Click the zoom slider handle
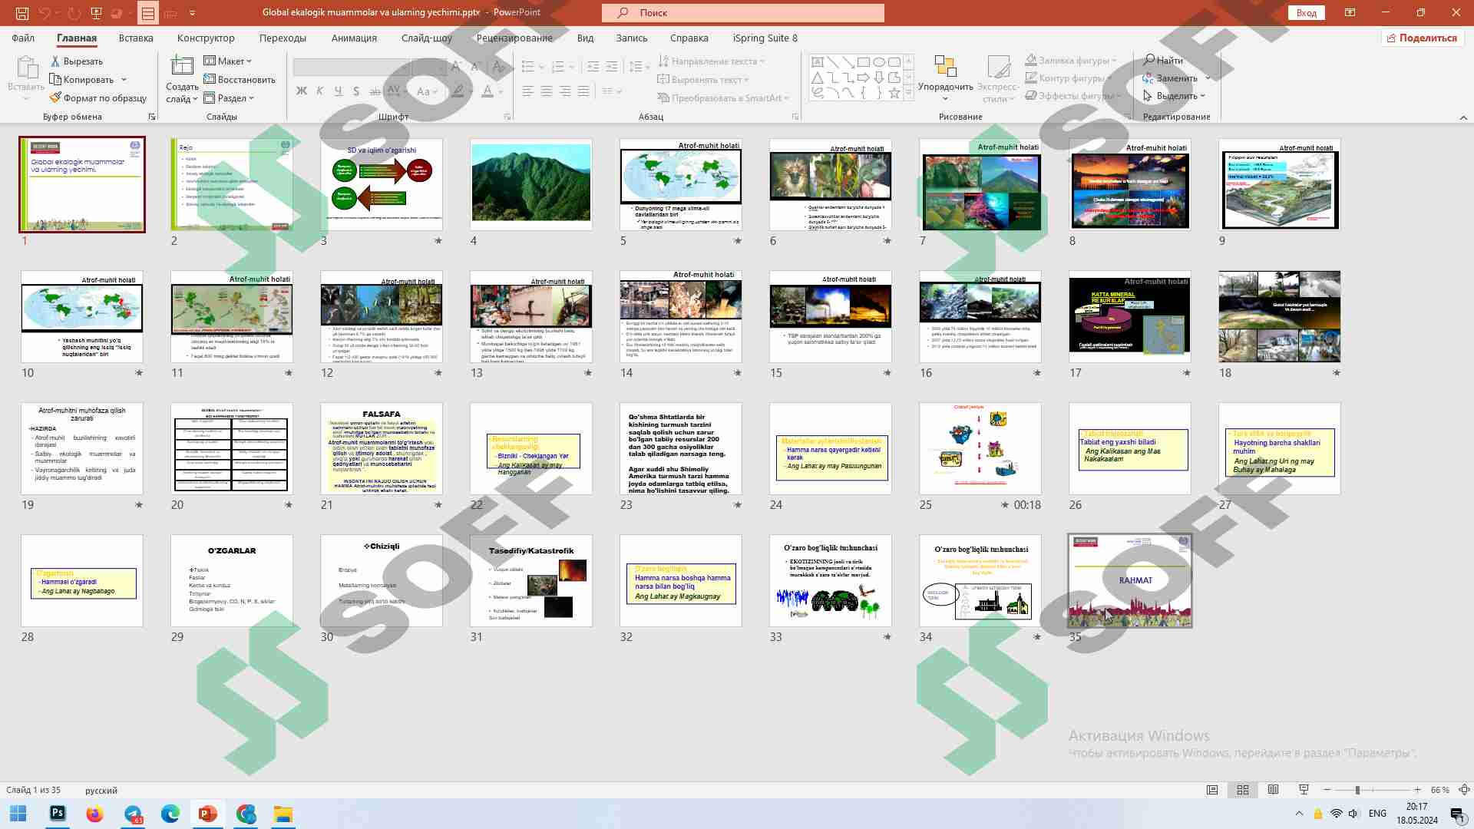 tap(1357, 790)
